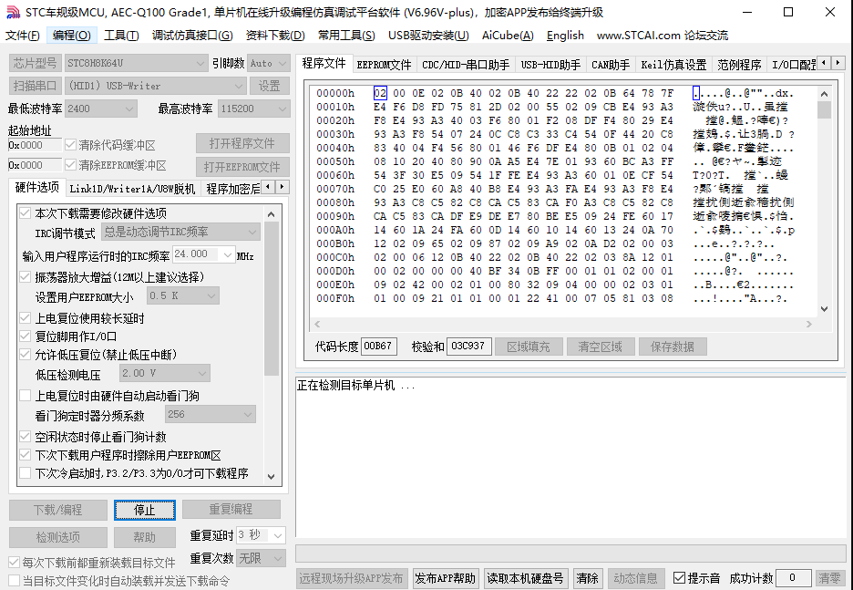Click hex view horizontal scroll right arrow
This screenshot has height=590, width=853.
pyautogui.click(x=809, y=324)
